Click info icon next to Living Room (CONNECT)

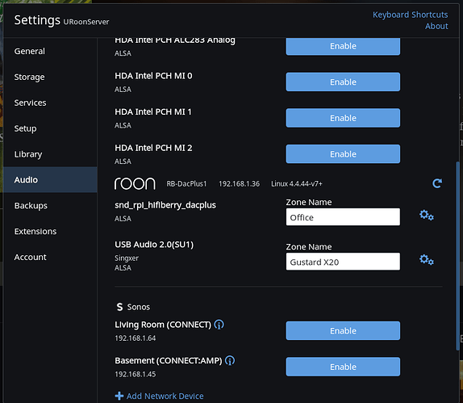click(x=219, y=325)
